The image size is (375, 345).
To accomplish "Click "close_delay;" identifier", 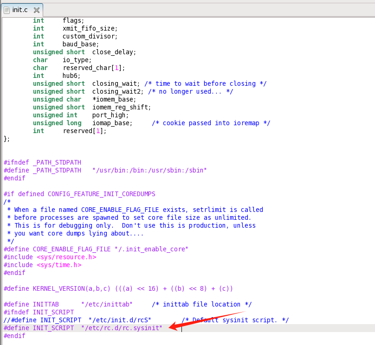I will click(114, 52).
